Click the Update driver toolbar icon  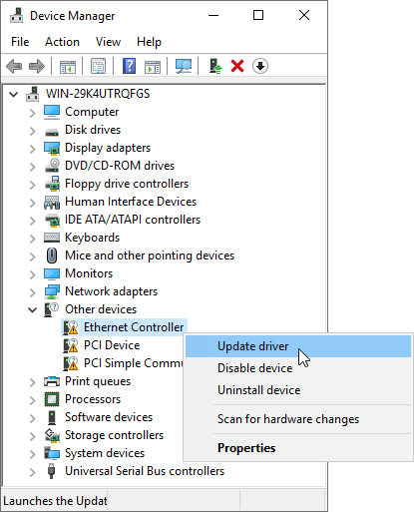point(215,66)
